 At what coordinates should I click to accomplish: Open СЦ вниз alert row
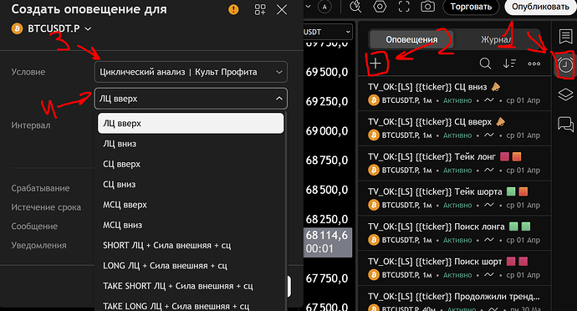[454, 93]
